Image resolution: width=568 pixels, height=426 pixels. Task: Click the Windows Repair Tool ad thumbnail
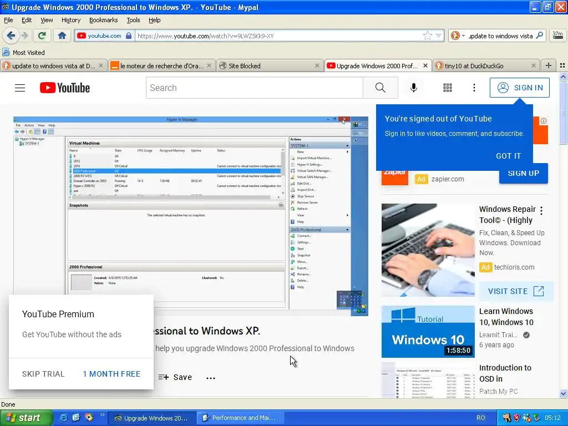[x=428, y=250]
